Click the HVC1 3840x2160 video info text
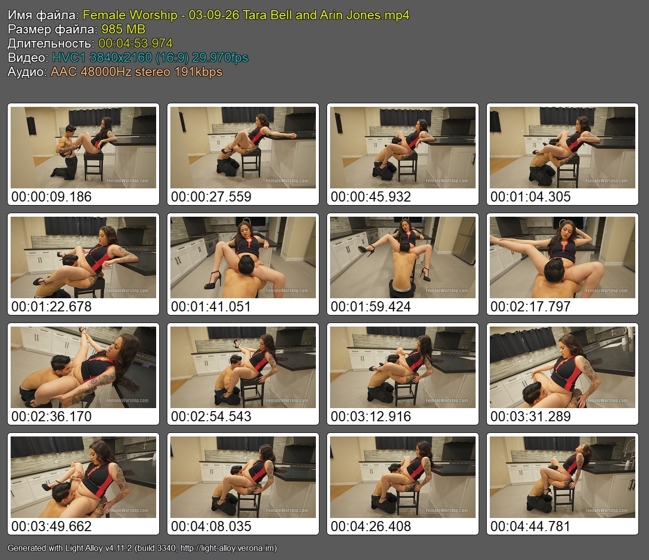Viewport: 649px width, 560px height. [x=150, y=58]
